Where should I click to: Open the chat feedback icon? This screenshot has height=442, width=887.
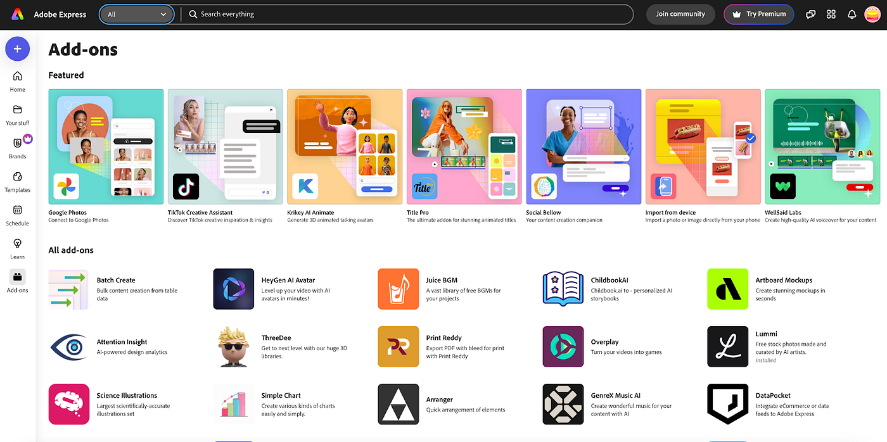811,14
